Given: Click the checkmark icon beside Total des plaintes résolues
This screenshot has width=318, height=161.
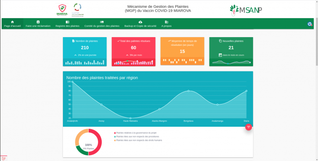Looking at the screenshot, I should tap(118, 41).
